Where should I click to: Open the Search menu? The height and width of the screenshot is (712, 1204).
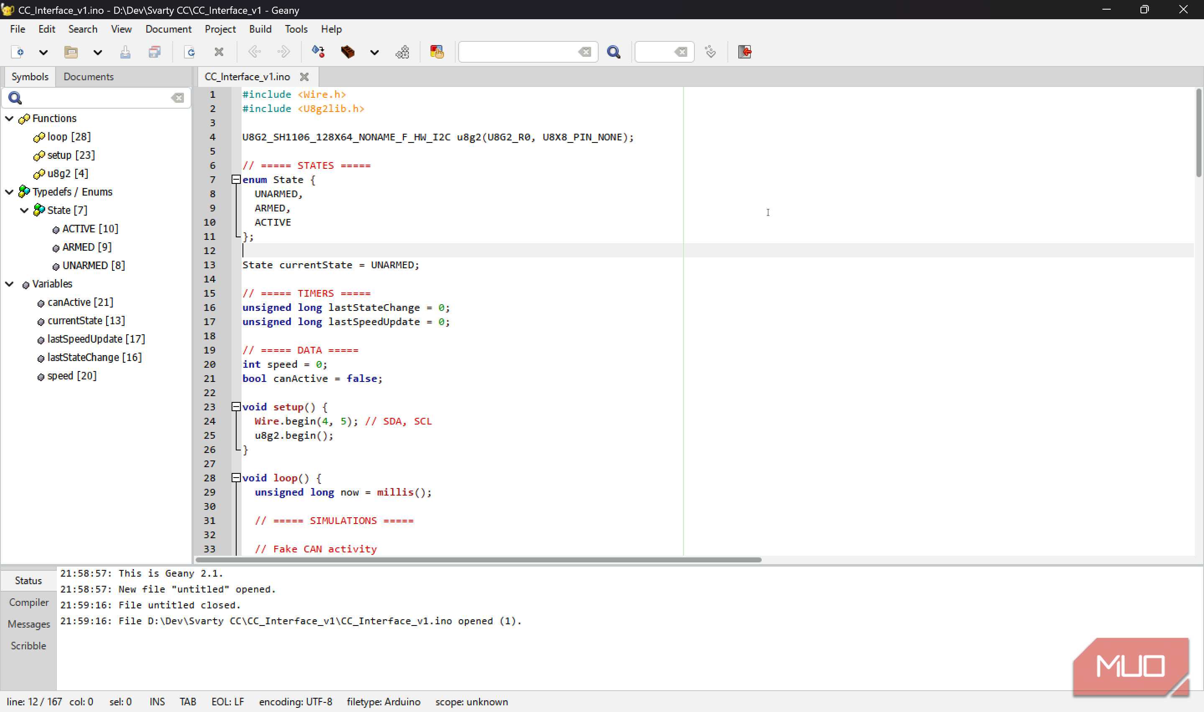click(x=82, y=29)
